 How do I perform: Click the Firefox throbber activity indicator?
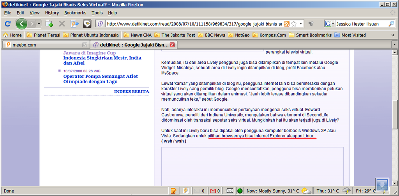[393, 13]
